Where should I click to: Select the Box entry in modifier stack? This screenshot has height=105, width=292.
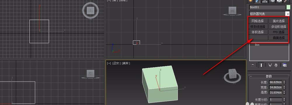tap(269, 45)
